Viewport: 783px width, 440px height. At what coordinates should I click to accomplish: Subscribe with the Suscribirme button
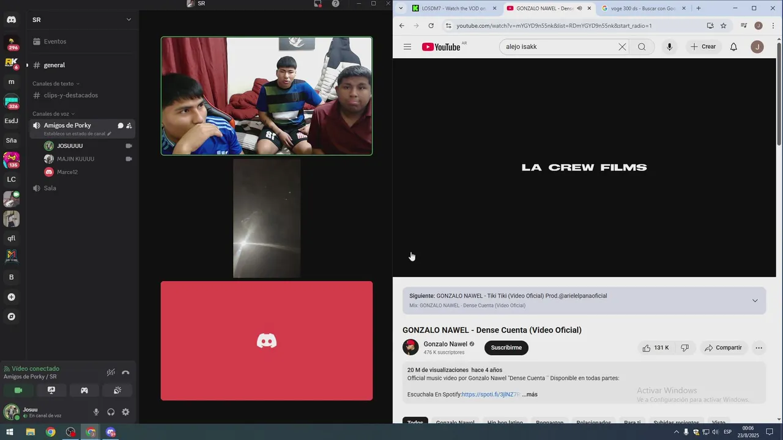[x=507, y=348]
